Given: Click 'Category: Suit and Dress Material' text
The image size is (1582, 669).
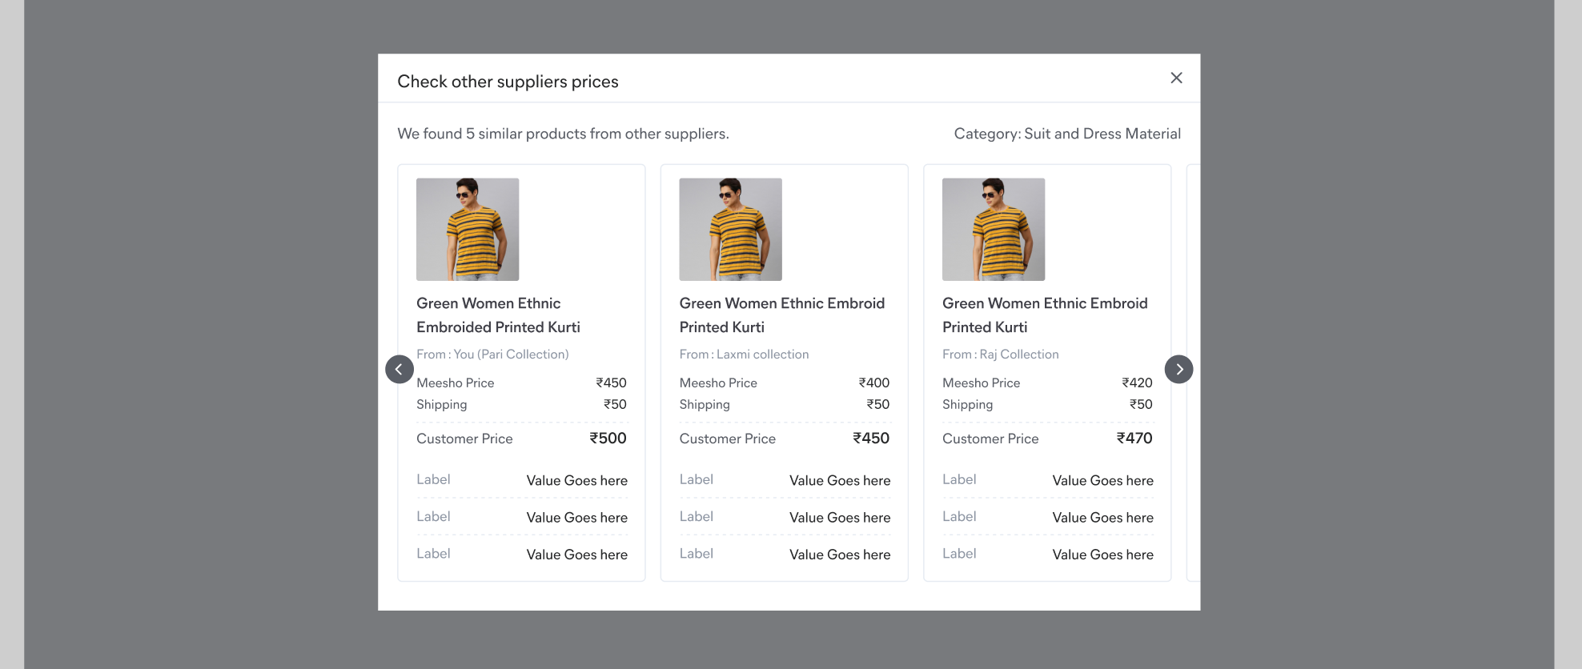Looking at the screenshot, I should [x=1067, y=134].
